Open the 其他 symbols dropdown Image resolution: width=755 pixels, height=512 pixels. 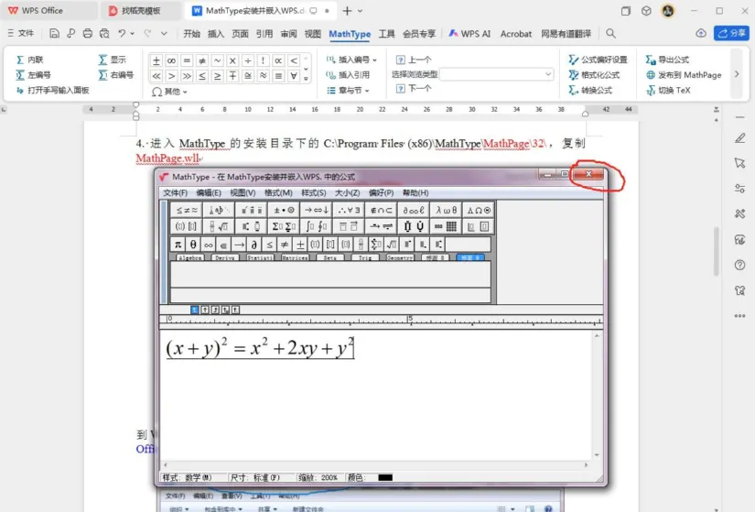pos(169,91)
